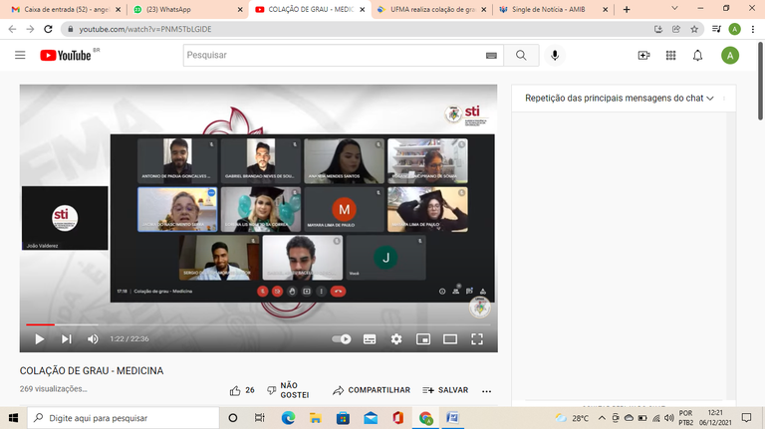This screenshot has width=765, height=429.
Task: Expand the chat replay dropdown
Action: click(724, 99)
